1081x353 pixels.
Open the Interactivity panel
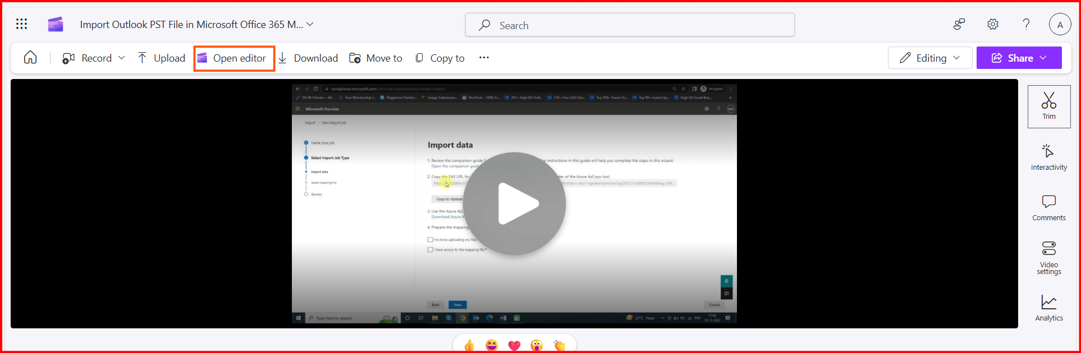[x=1049, y=157]
